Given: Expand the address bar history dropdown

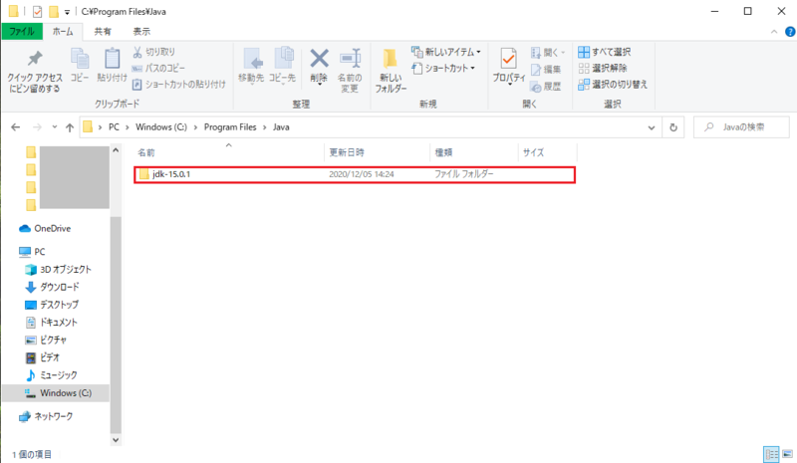Looking at the screenshot, I should click(x=652, y=127).
